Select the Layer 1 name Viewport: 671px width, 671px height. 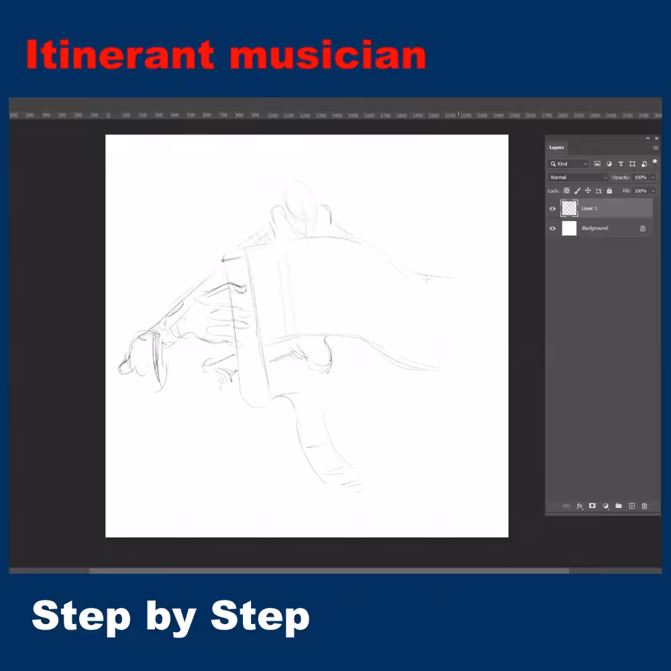589,209
